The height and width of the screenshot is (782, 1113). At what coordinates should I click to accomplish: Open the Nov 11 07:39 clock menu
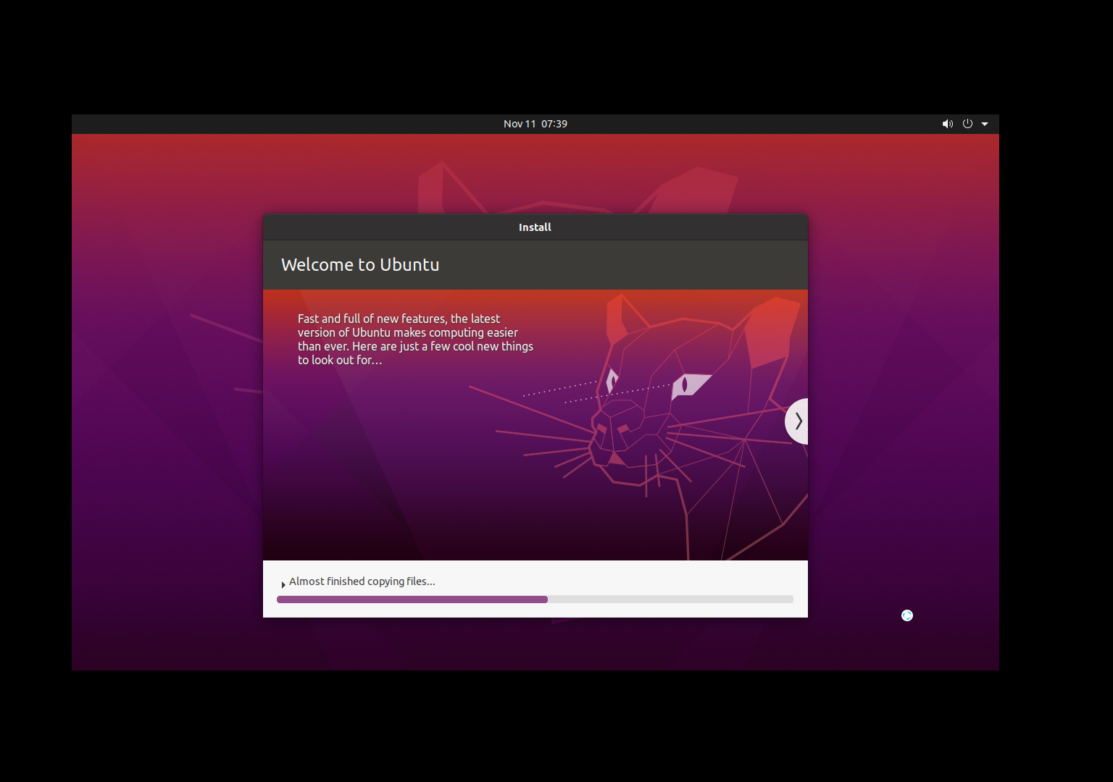tap(535, 124)
